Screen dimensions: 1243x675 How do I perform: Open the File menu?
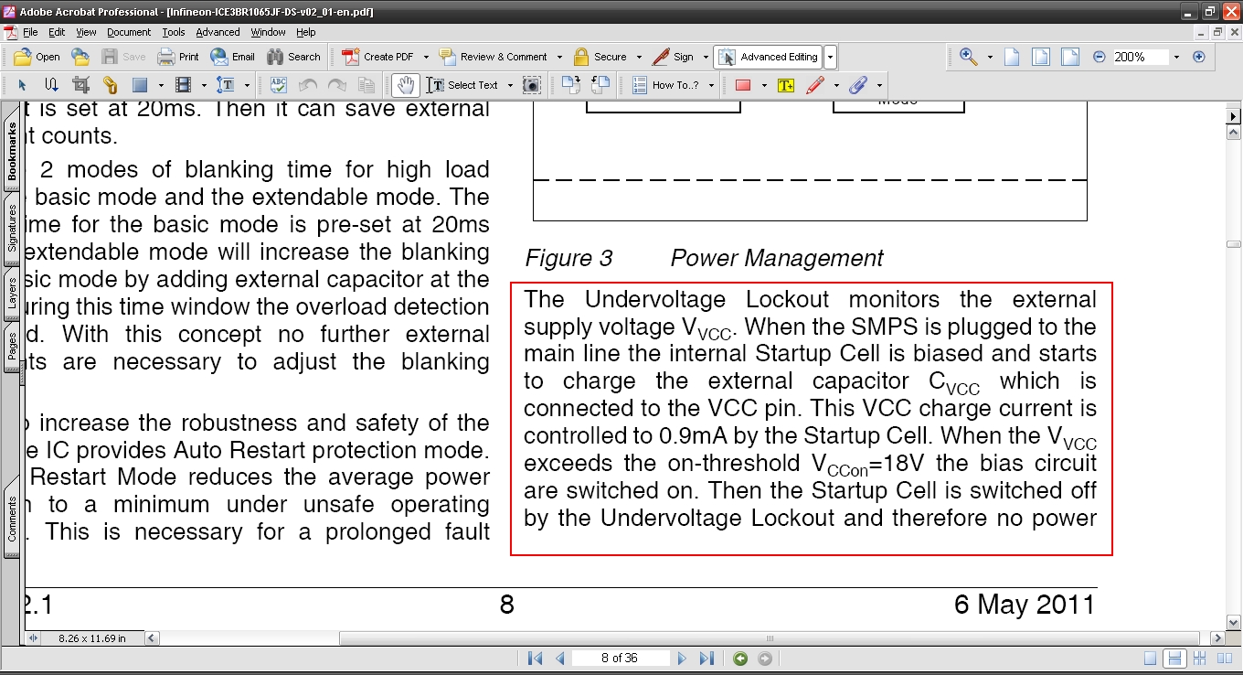coord(30,32)
